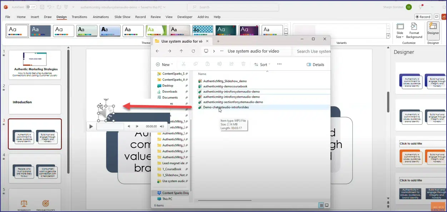Select authenticmktg-democoursebook file

point(225,86)
